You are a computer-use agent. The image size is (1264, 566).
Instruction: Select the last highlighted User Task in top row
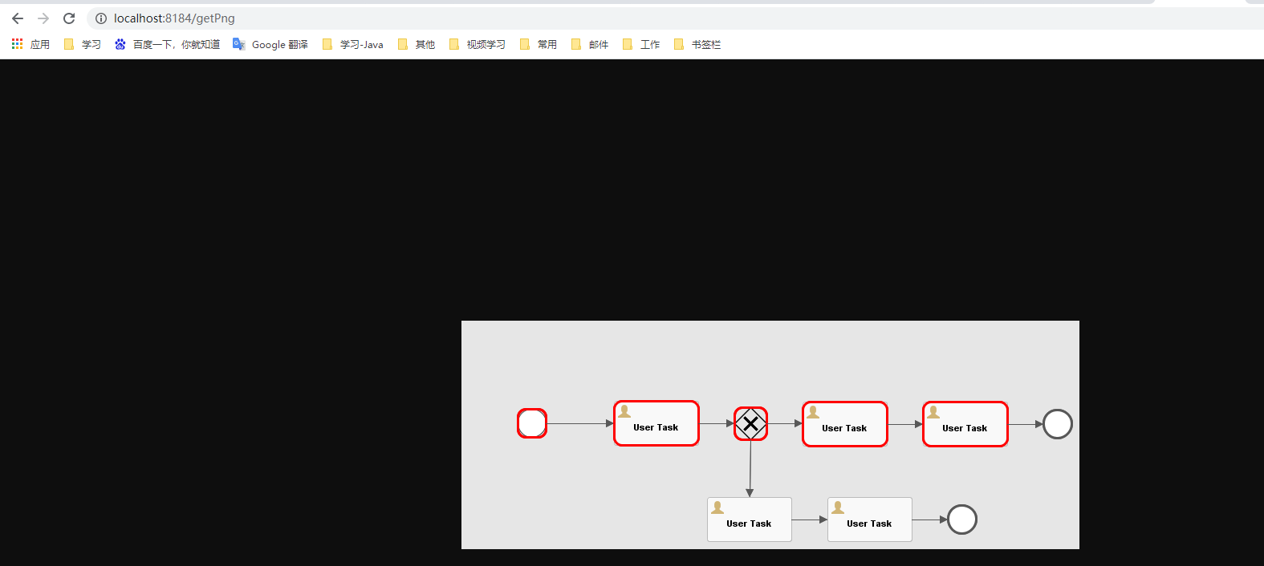click(x=965, y=424)
